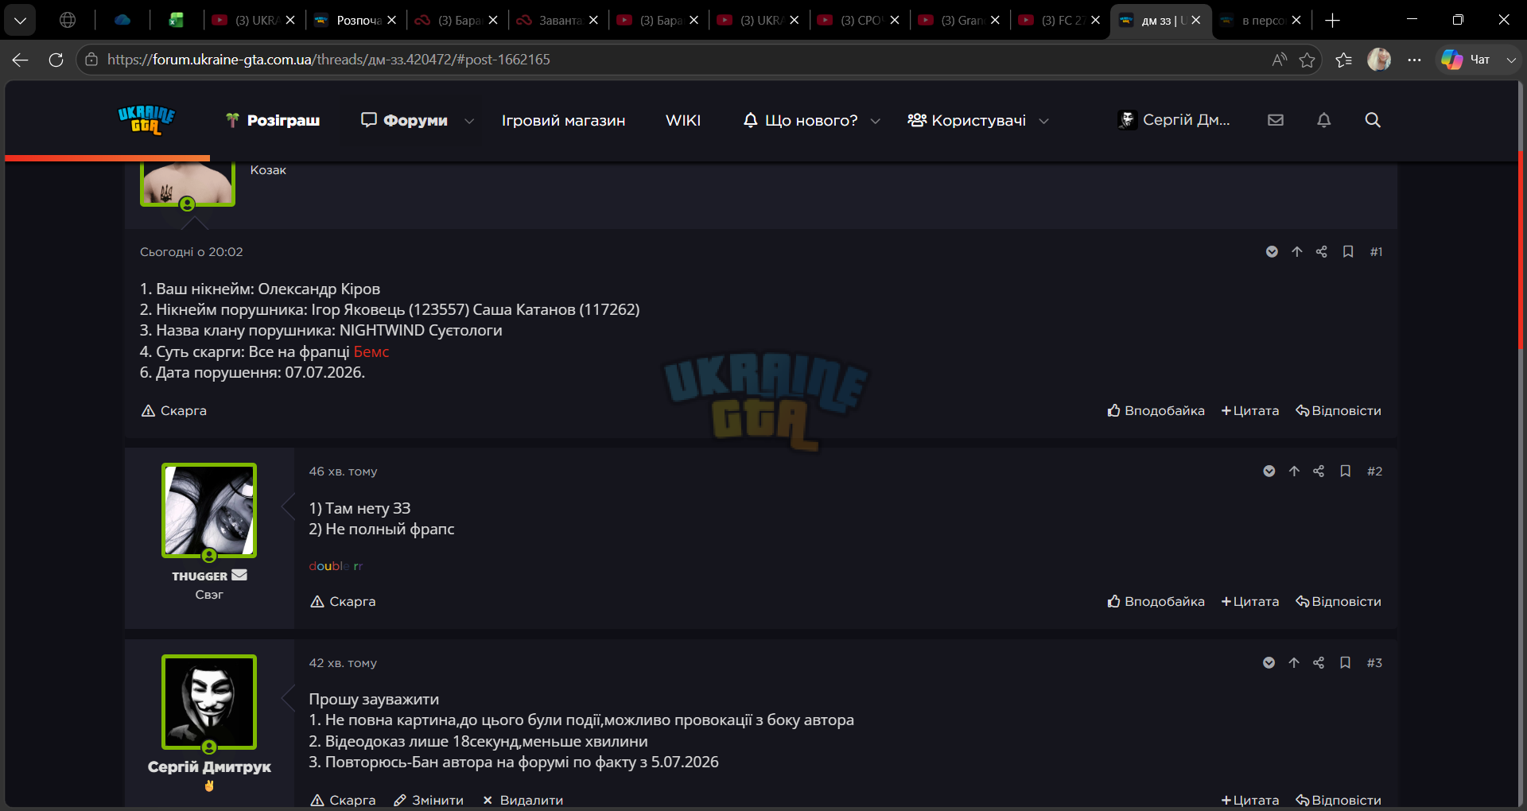
Task: Open the WIKI menu item
Action: (x=683, y=121)
